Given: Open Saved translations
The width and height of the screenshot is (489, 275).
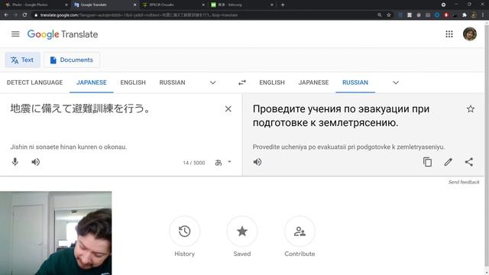Looking at the screenshot, I should tap(242, 231).
